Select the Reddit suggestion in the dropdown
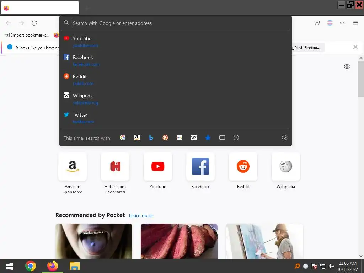 (x=176, y=80)
